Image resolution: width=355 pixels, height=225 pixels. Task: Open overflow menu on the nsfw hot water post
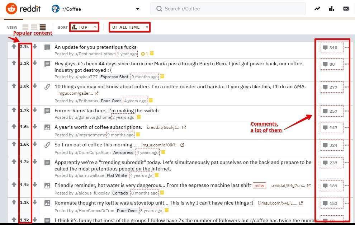point(346,186)
